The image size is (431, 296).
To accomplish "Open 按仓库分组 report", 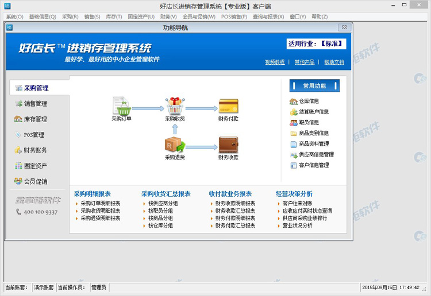I will [x=160, y=225].
